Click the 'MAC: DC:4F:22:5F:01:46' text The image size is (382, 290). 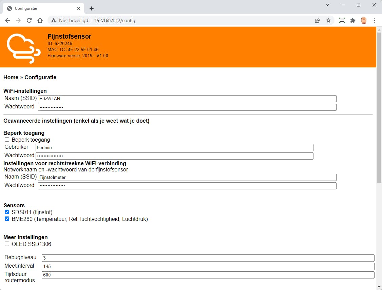(x=73, y=49)
